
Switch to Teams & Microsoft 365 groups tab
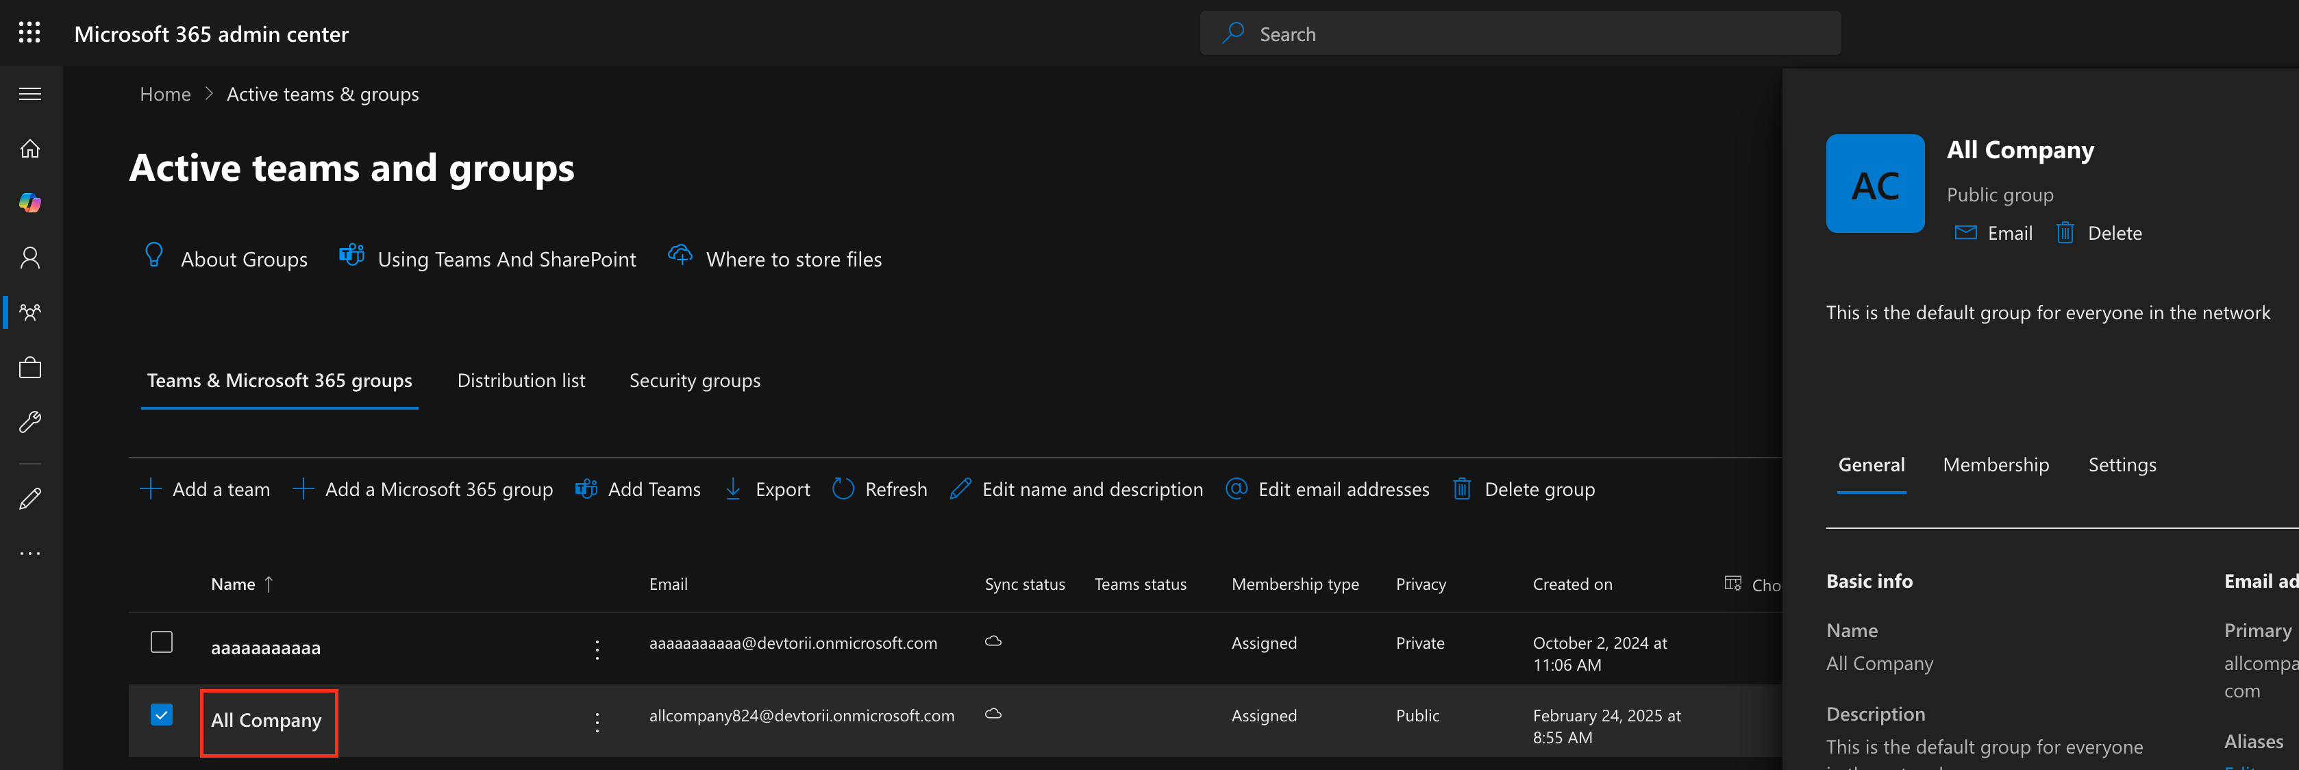(279, 381)
